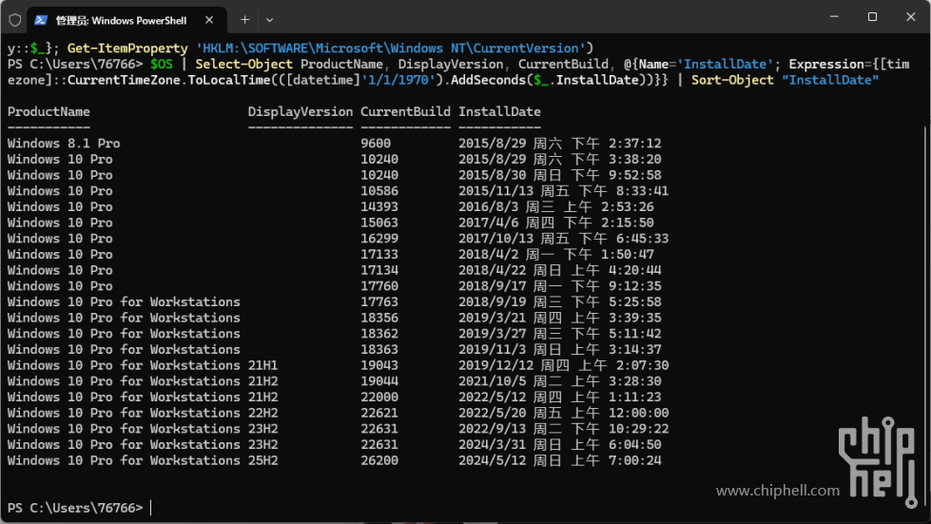Expand the new tab profile dropdown

coord(269,20)
